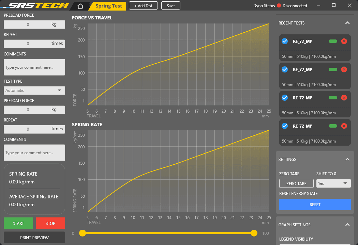Collapse the Graph Settings section
Viewport: 358px width, 245px height.
(x=347, y=225)
